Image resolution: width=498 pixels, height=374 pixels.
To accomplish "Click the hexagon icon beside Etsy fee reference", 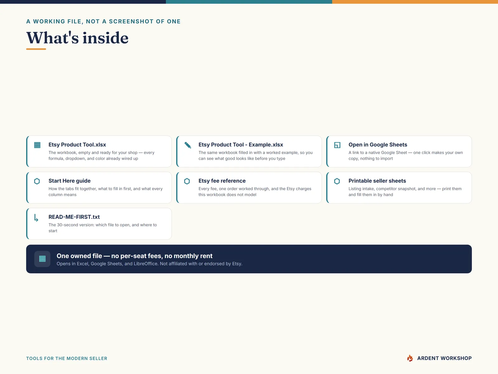I will [187, 181].
